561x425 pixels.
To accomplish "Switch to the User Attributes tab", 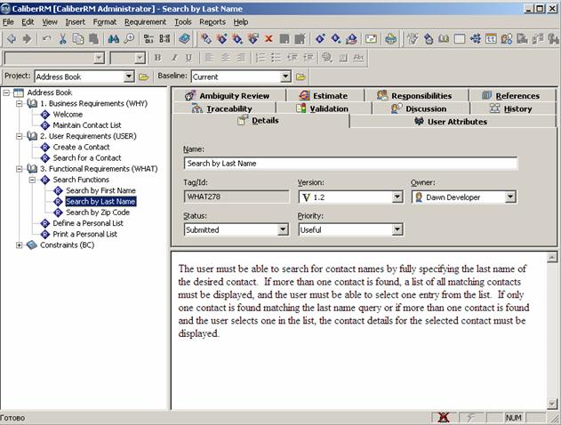I will point(453,122).
